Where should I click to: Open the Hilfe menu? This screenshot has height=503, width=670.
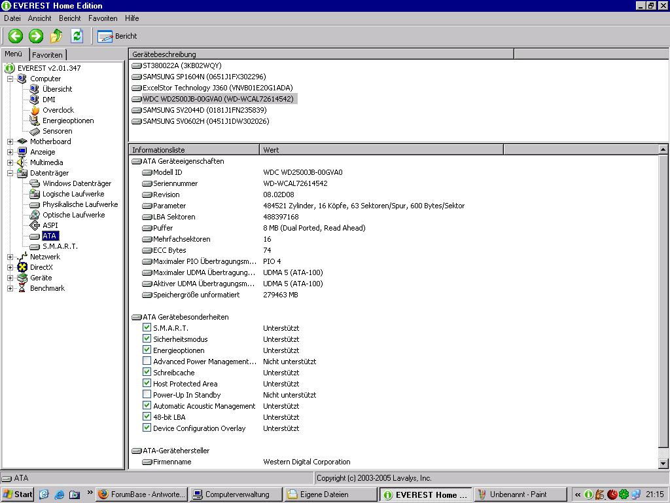coord(132,18)
